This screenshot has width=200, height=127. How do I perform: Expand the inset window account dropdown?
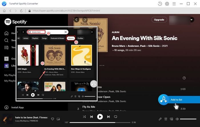pos(92,32)
